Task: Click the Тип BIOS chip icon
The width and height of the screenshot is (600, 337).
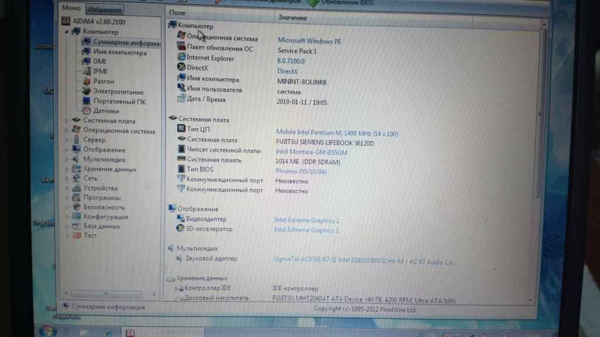Action: coord(181,168)
